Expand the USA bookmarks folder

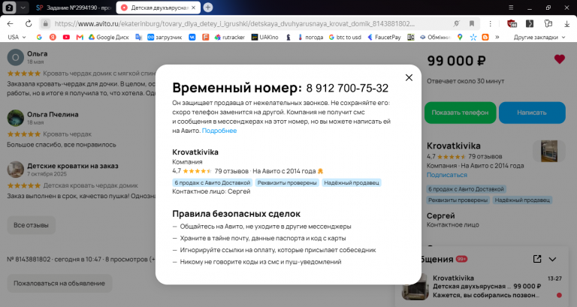17,37
